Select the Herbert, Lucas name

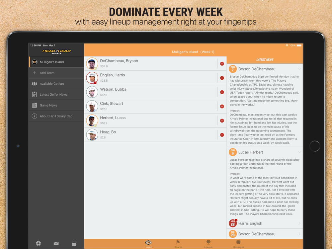point(113,118)
